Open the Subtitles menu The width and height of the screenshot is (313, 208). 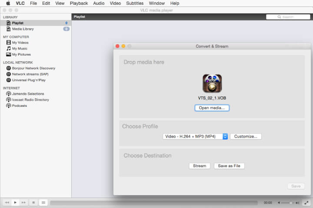point(135,3)
